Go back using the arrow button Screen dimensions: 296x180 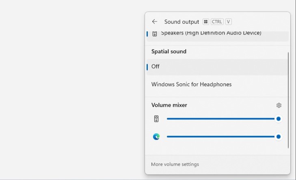tap(154, 22)
